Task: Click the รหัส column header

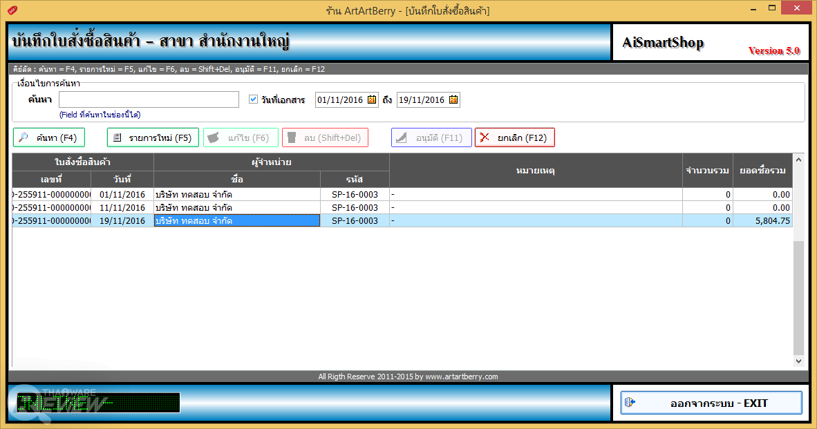Action: (355, 179)
